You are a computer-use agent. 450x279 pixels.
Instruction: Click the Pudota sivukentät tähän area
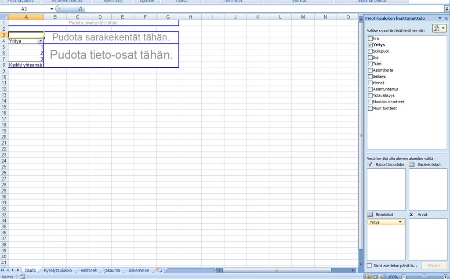tap(94, 23)
